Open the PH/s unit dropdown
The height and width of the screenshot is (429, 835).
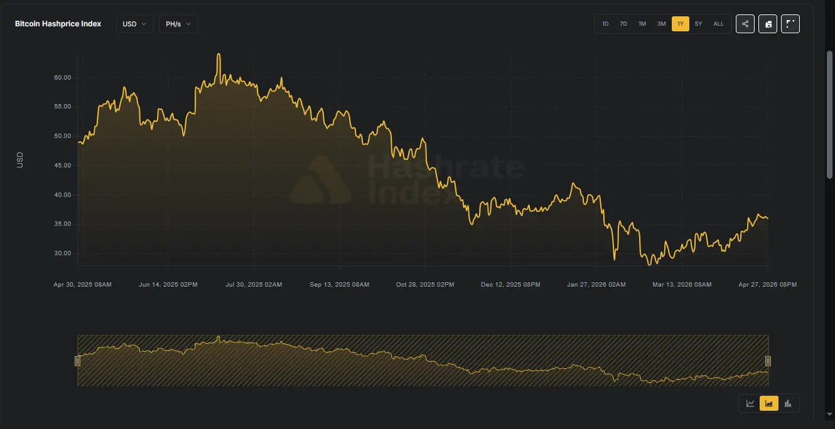(178, 23)
